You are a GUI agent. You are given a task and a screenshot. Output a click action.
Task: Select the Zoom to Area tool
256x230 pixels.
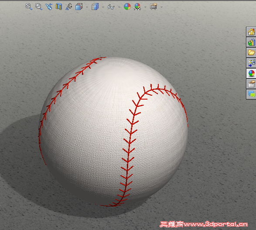tap(39, 7)
